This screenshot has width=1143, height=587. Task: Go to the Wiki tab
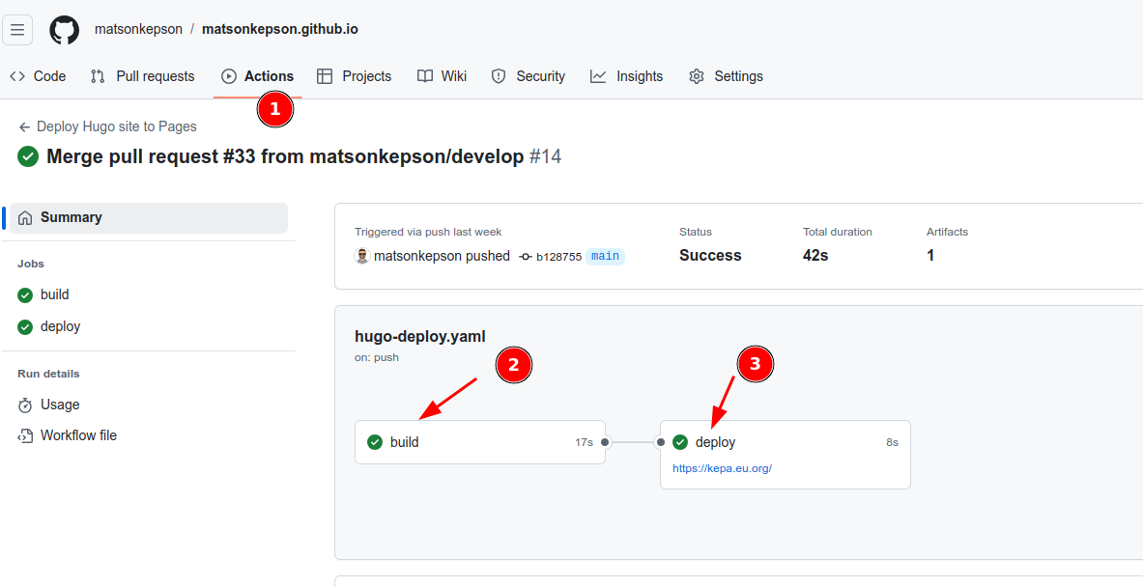[x=443, y=76]
